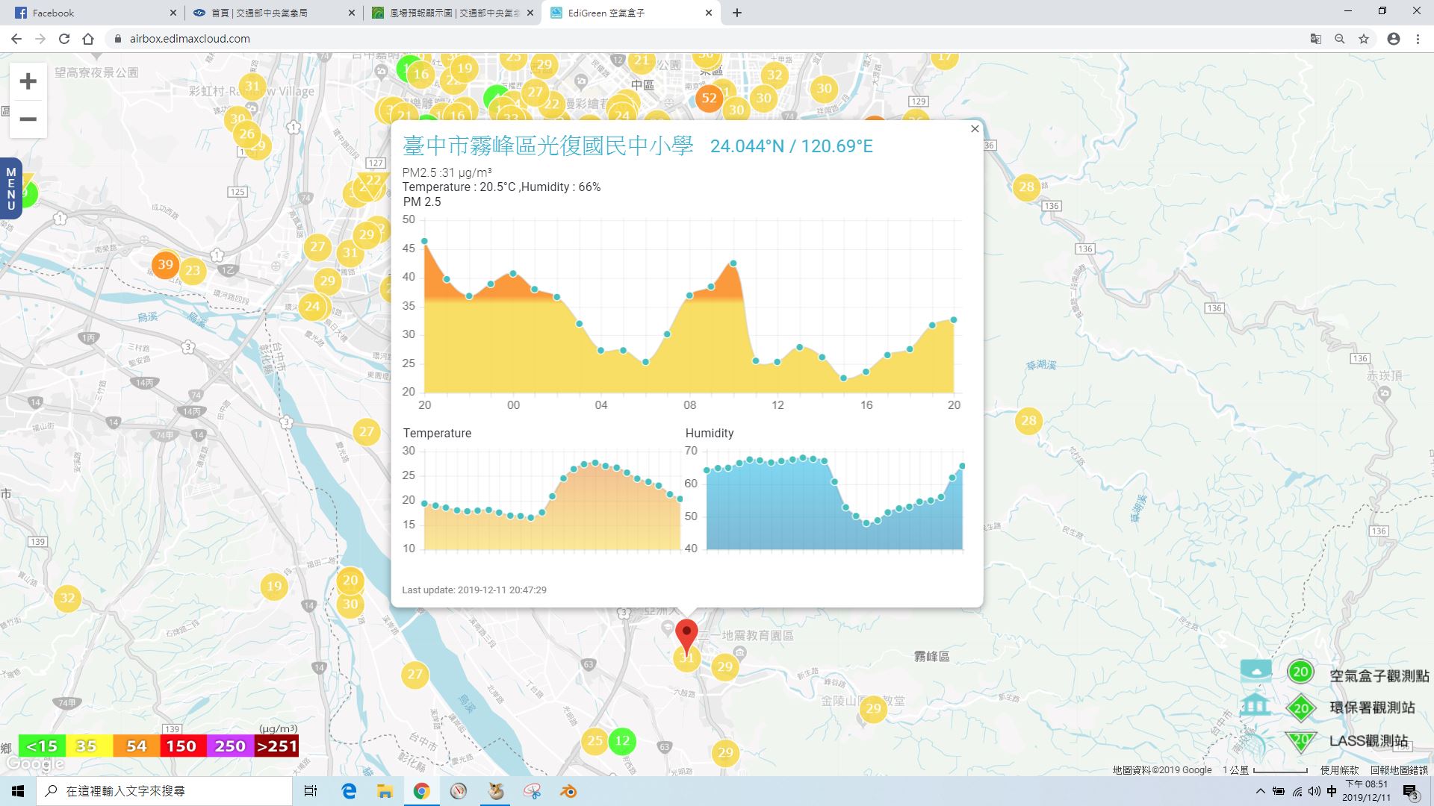Toggle the 環保署觀測站 diamond legend
Screen dimensions: 1434x806
coord(1301,708)
